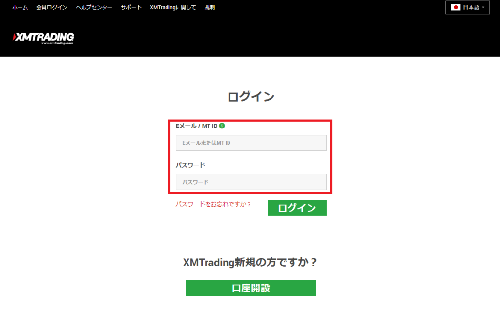Viewport: 500px width, 319px height.
Task: Open the 会員ログイン menu item
Action: 51,7
